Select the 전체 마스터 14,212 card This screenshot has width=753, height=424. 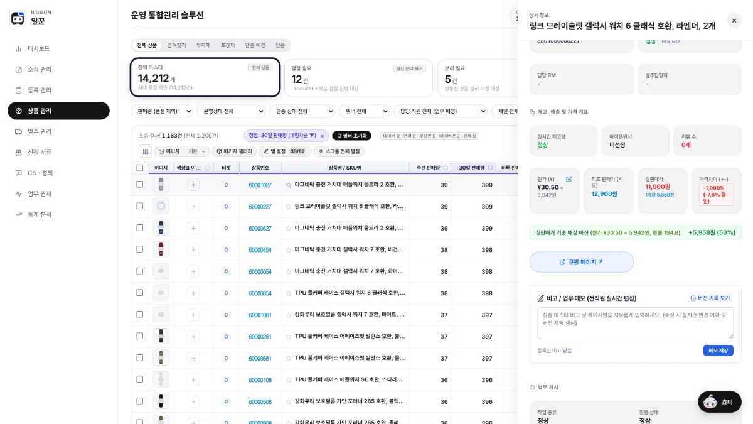pos(205,78)
